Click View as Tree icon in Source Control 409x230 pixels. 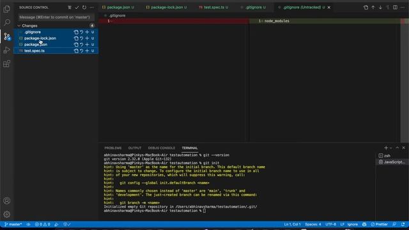tap(70, 8)
